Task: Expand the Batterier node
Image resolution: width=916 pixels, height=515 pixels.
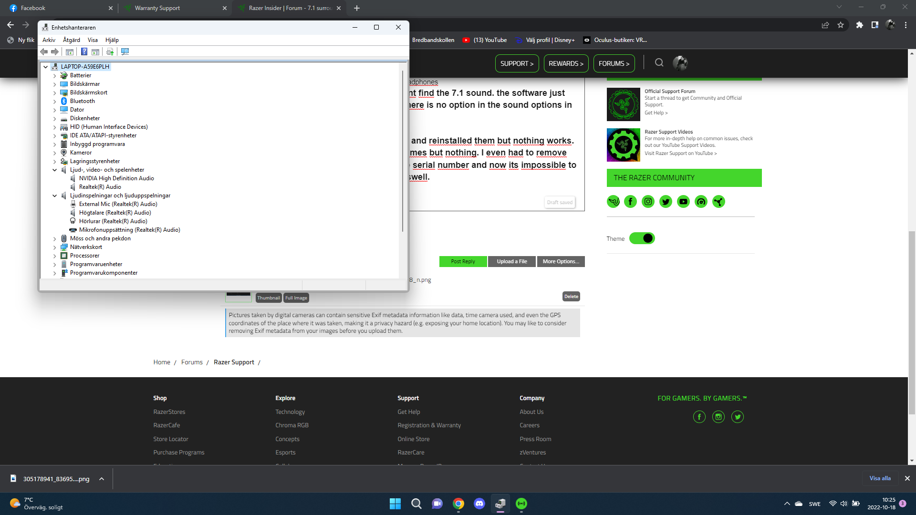Action: coord(54,75)
